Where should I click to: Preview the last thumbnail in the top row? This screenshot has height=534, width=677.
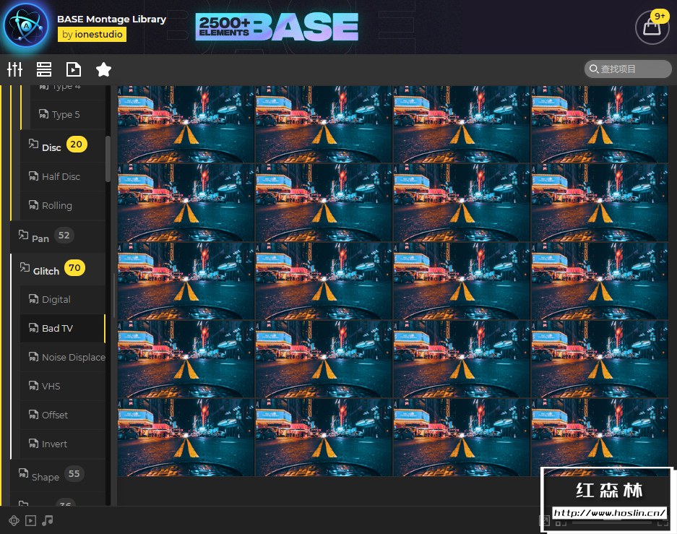pos(599,124)
